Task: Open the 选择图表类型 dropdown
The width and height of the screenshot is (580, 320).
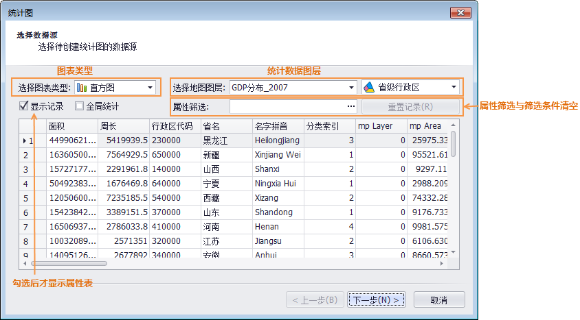Action: 150,88
